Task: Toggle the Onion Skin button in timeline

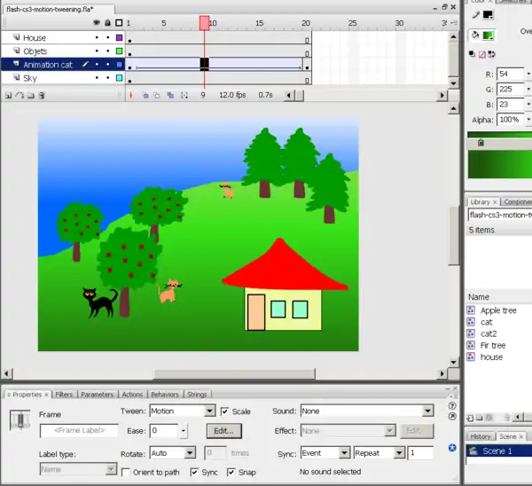Action: coord(145,95)
